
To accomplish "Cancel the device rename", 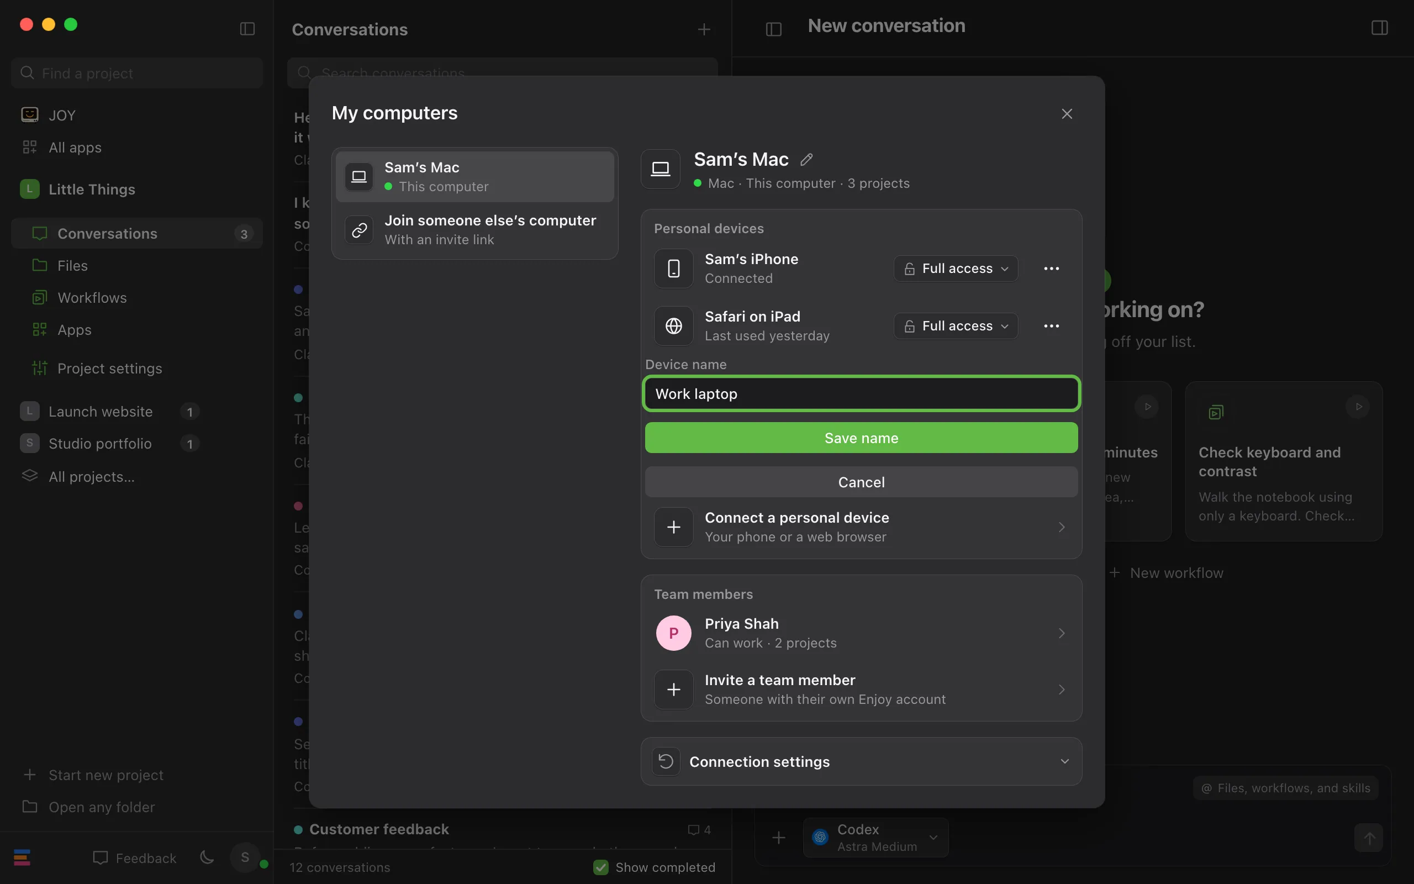I will [x=861, y=482].
